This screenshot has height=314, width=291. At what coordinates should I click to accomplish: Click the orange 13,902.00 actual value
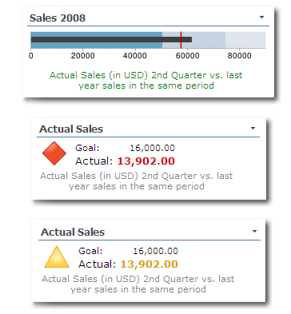(x=149, y=264)
